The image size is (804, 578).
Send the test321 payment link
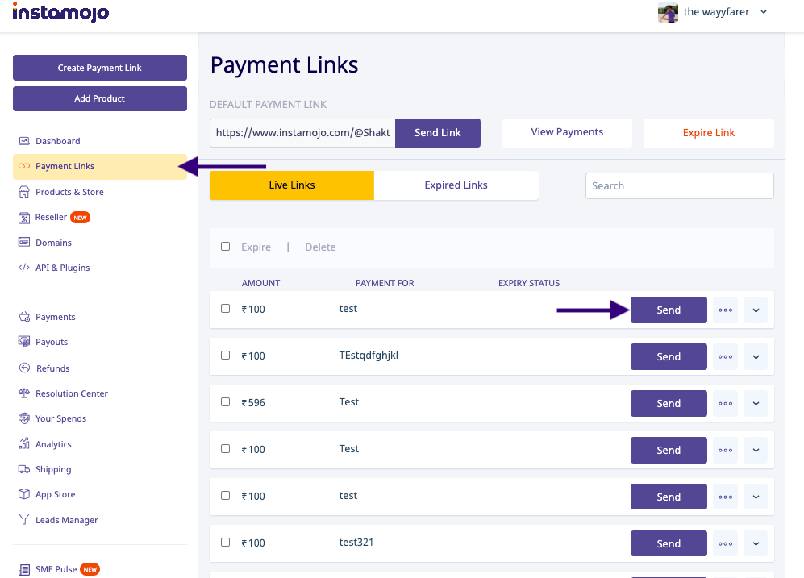click(x=669, y=543)
